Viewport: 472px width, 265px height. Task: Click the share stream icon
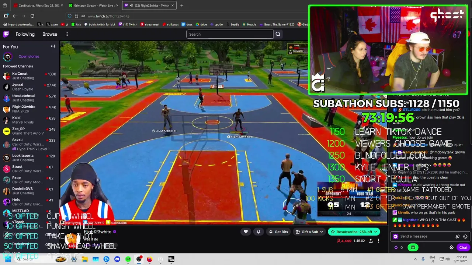click(x=371, y=241)
